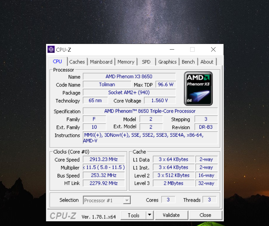Click the Stepping value '3'
269x226 pixels.
(206, 119)
